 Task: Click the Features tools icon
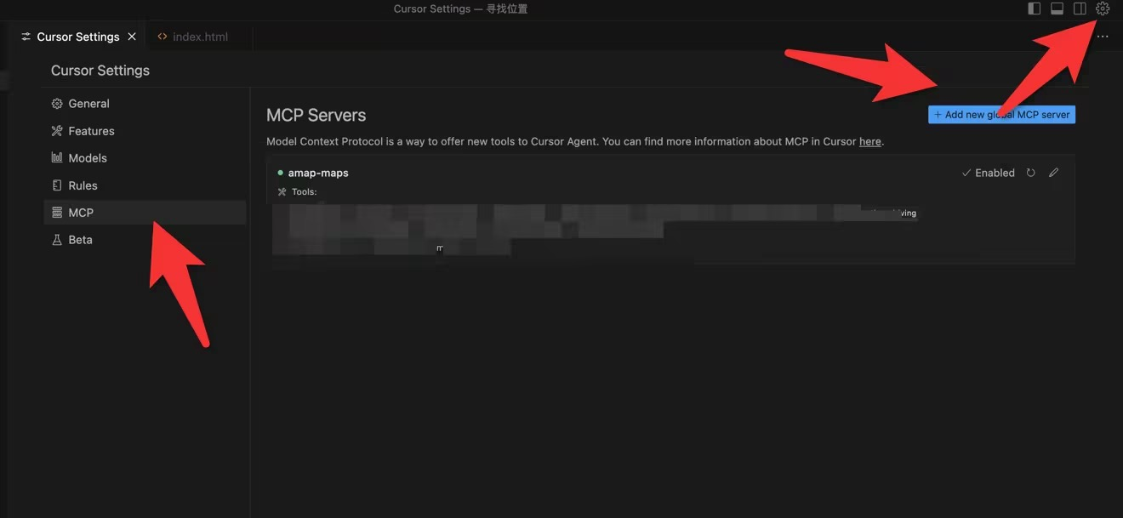[57, 131]
